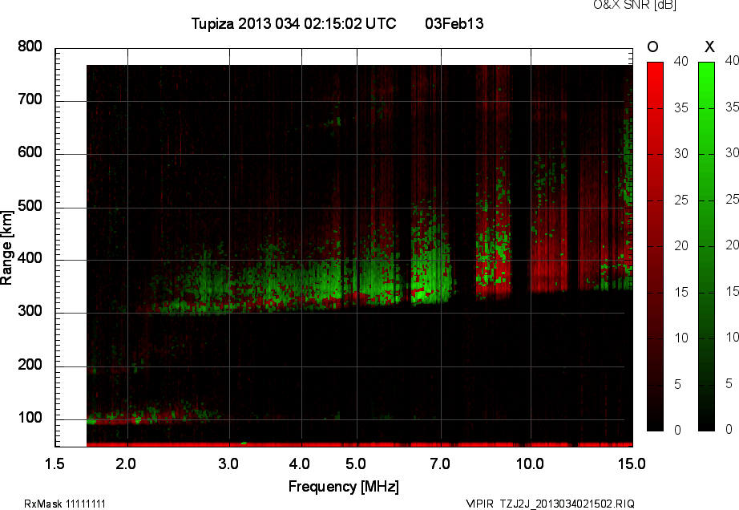Click the 'Frequency [MHz]' x-axis label
Image resolution: width=739 pixels, height=510 pixels.
click(x=343, y=486)
